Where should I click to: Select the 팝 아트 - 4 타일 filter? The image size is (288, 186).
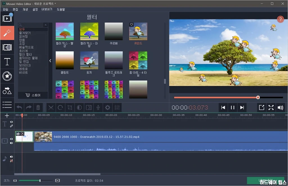tap(138, 60)
